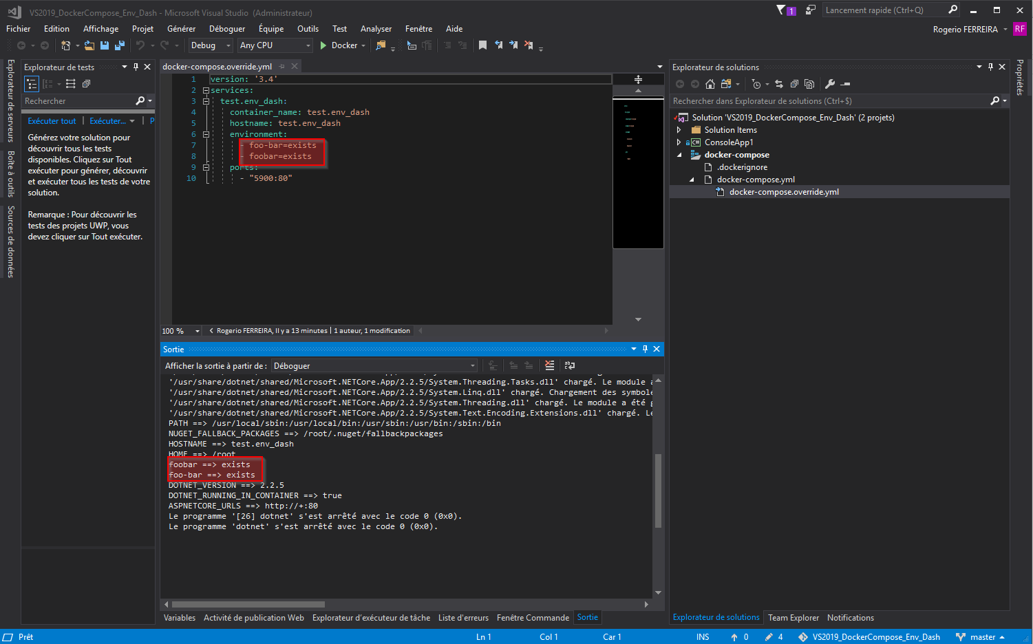
Task: Open the Propriétés side tab
Action: pos(1020,78)
